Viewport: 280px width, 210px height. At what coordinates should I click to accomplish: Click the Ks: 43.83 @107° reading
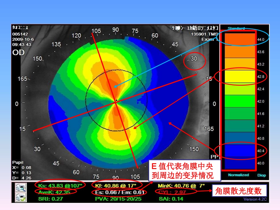pos(60,186)
